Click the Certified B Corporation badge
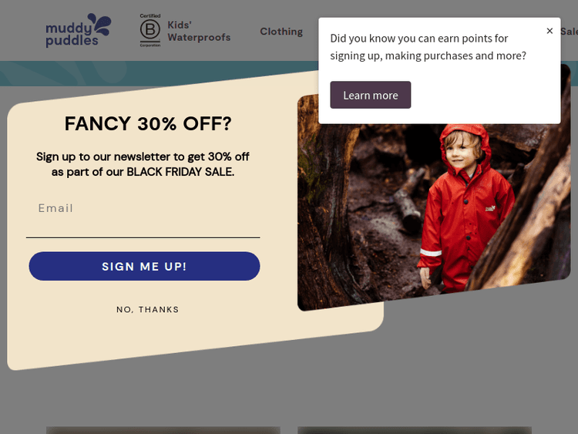Image resolution: width=578 pixels, height=434 pixels. click(x=150, y=30)
